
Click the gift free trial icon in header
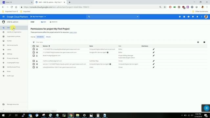(180, 17)
